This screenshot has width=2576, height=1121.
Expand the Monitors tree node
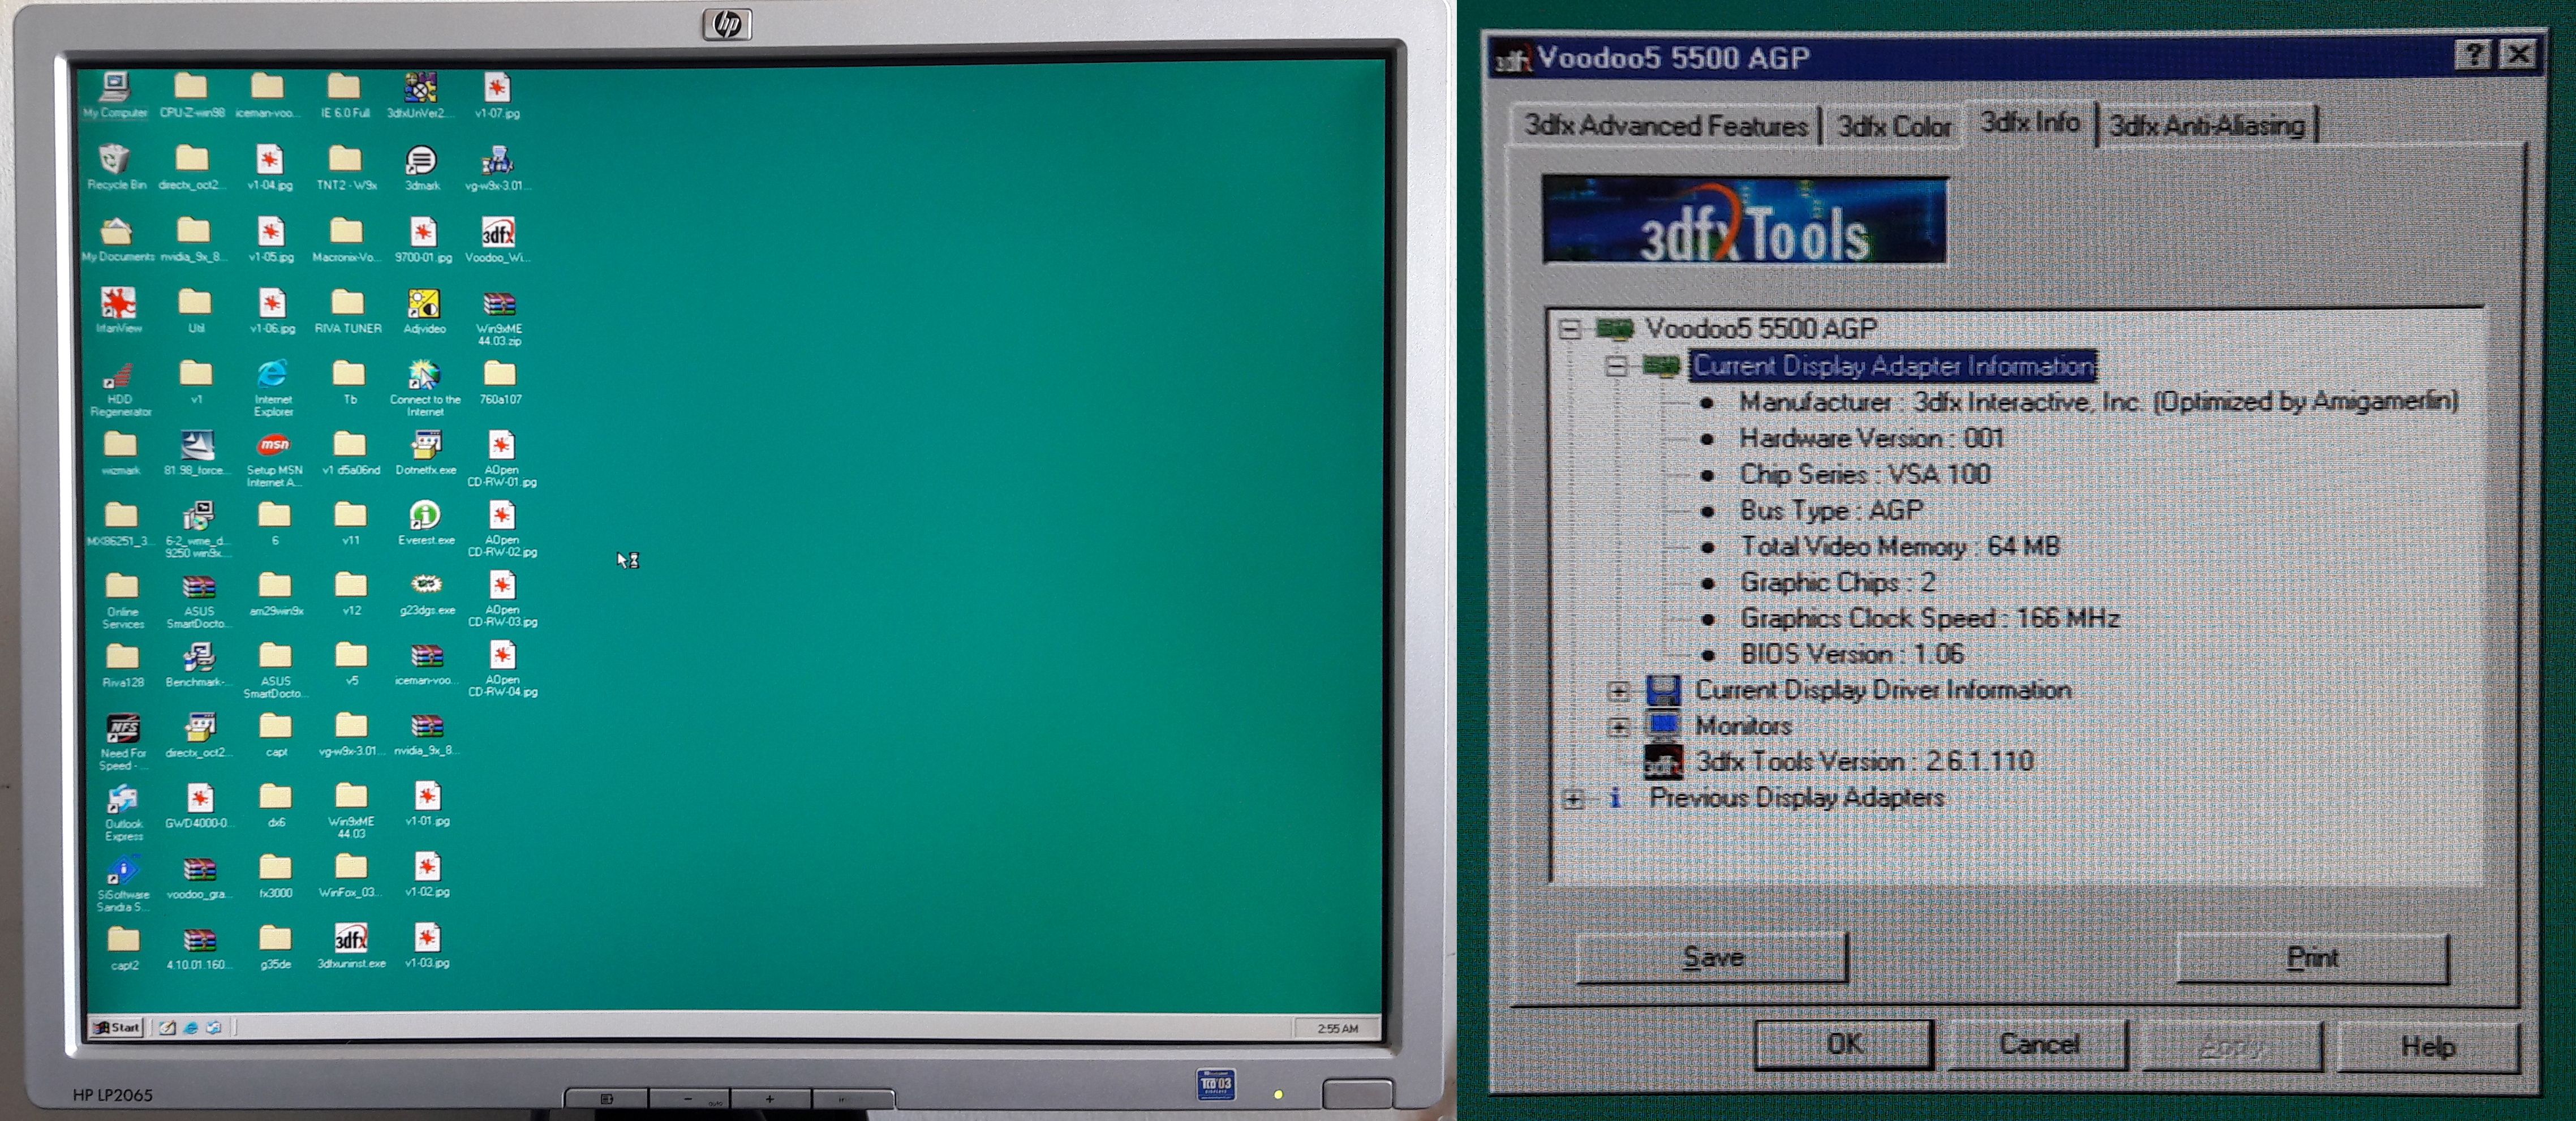[x=1619, y=726]
